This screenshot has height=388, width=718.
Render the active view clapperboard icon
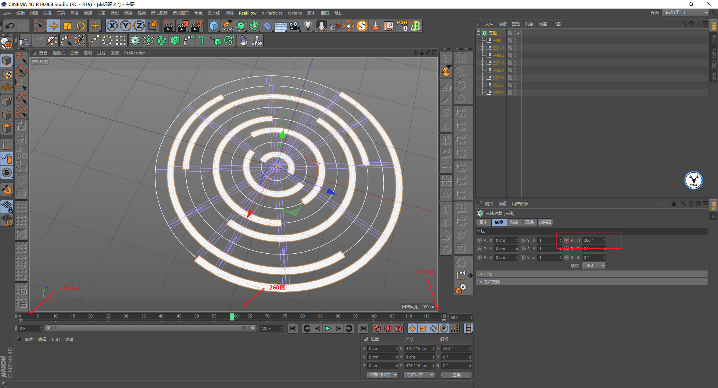169,26
